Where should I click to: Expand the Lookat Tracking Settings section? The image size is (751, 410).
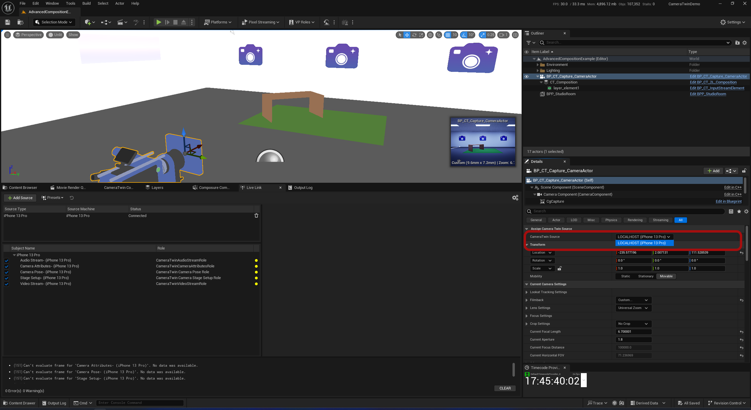(x=527, y=292)
